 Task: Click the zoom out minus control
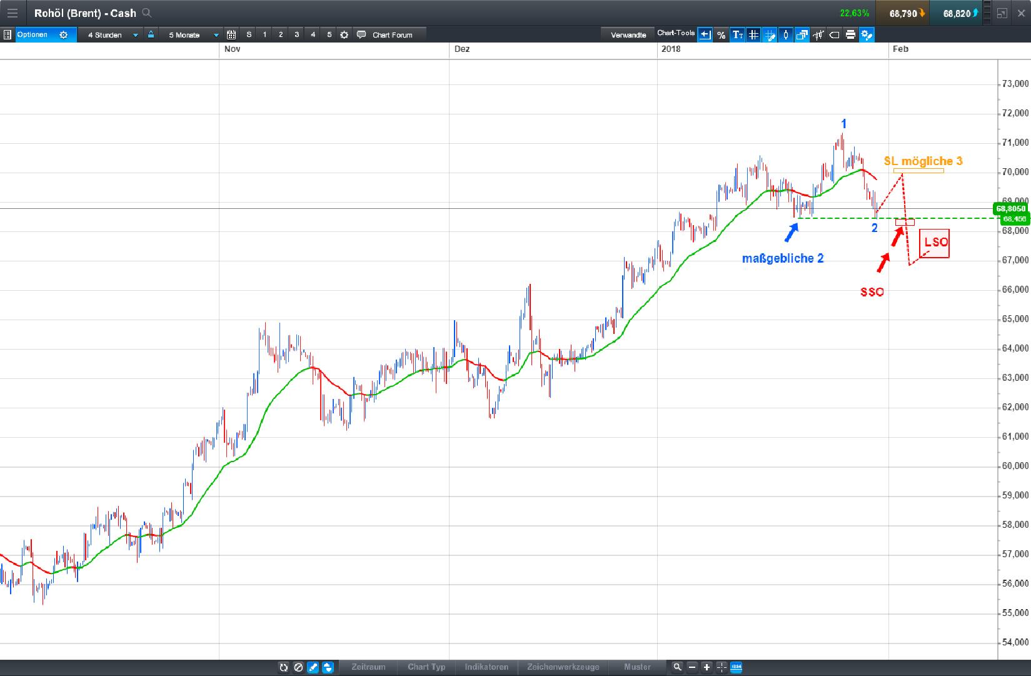pos(692,667)
